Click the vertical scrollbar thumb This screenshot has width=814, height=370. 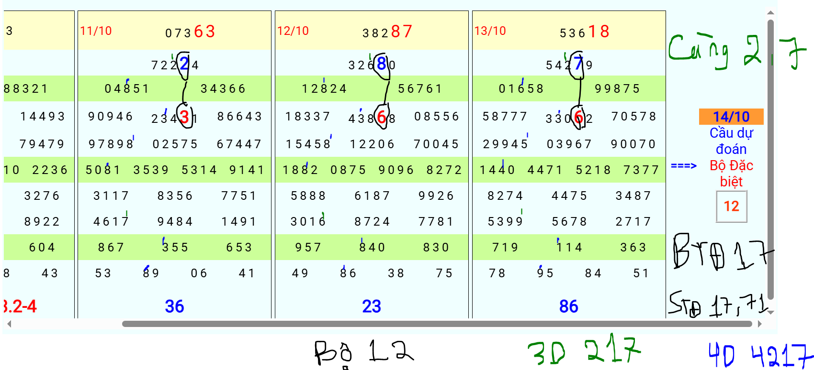point(770,159)
